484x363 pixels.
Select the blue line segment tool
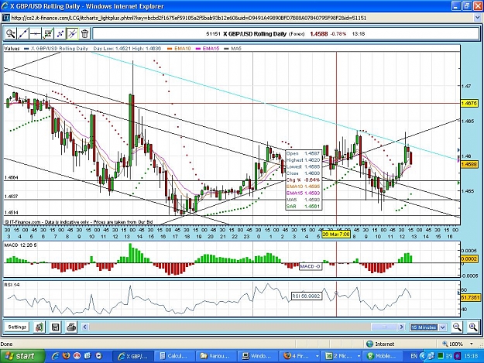point(60,33)
